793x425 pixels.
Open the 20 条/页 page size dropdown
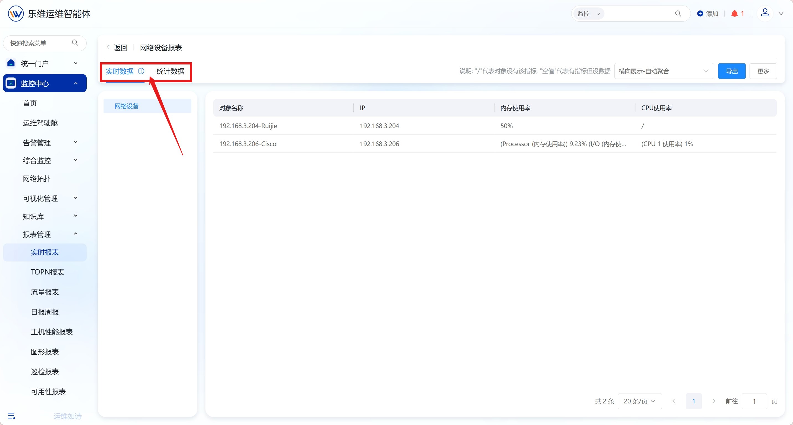(x=640, y=401)
